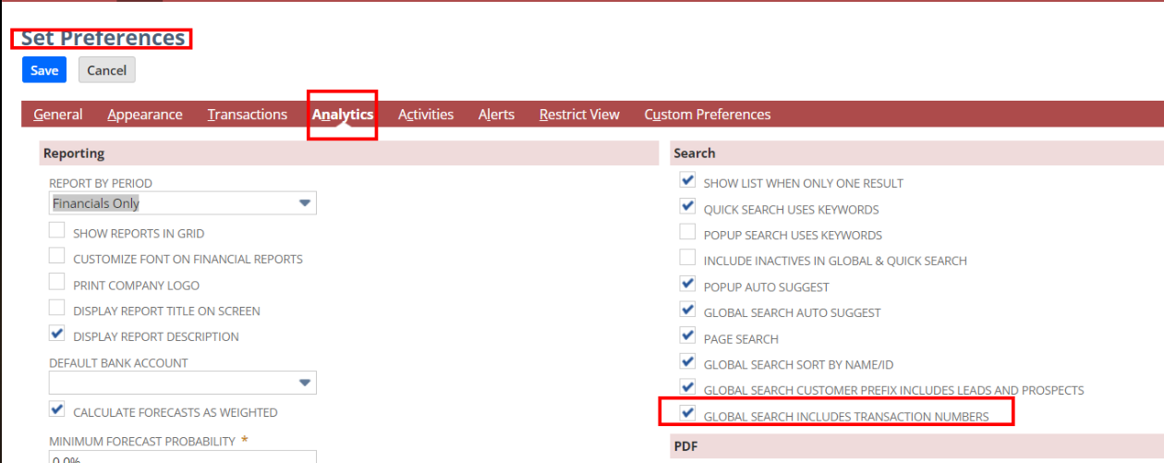This screenshot has height=463, width=1164.
Task: Enable Popup Search Uses Keywords
Action: (x=687, y=233)
